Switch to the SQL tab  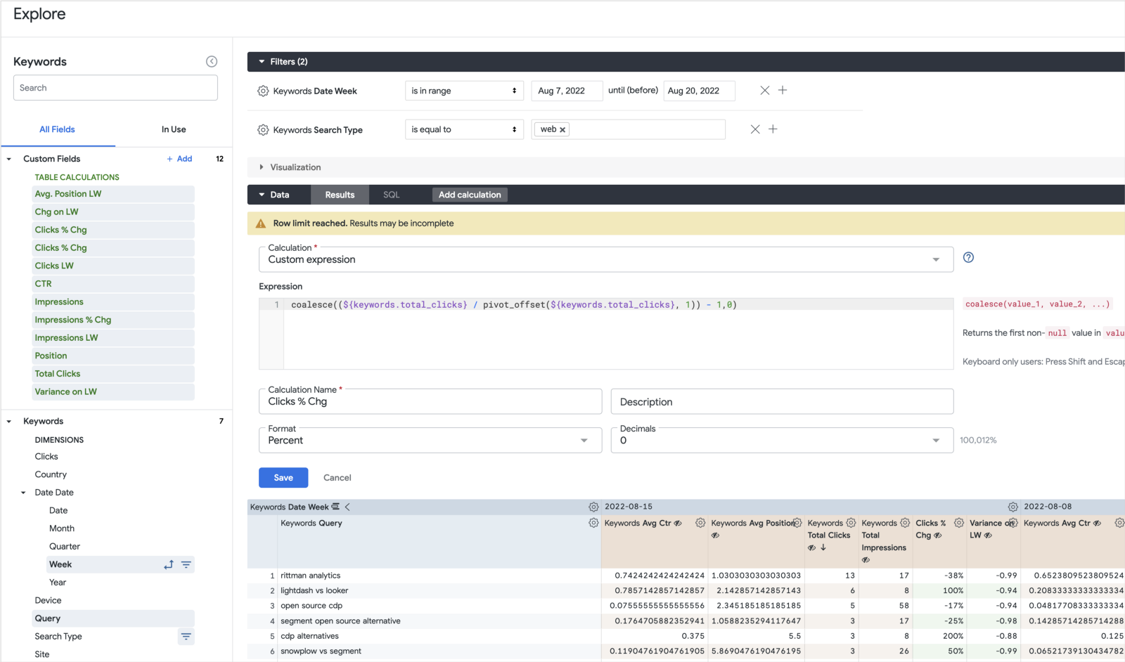(x=391, y=195)
